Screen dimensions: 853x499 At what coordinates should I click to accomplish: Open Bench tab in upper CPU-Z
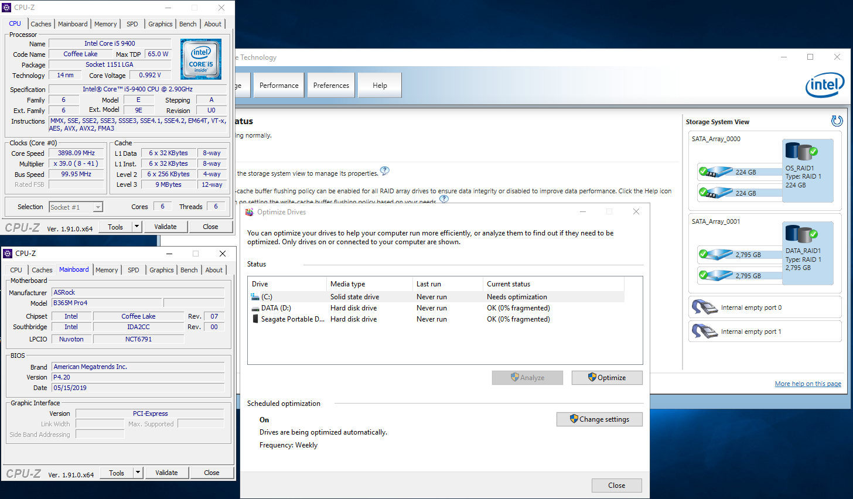coord(188,24)
